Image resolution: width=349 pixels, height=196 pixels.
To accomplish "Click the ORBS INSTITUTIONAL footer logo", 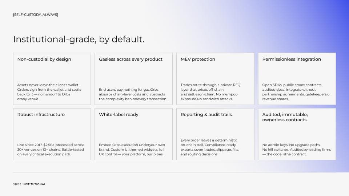I will point(29,184).
